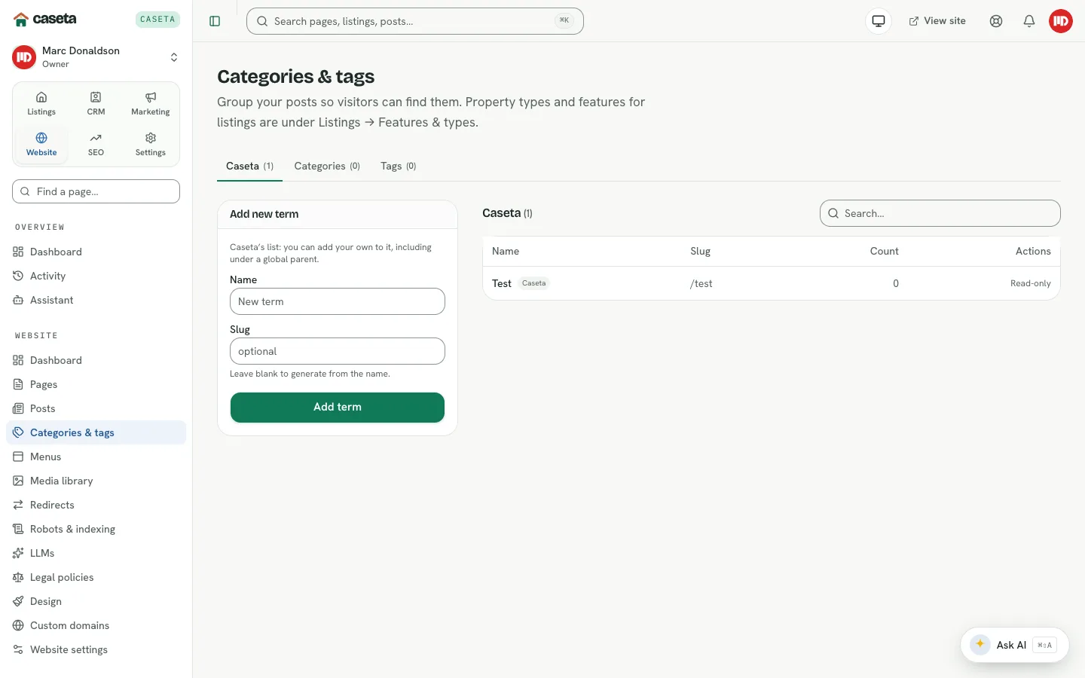The height and width of the screenshot is (678, 1085).
Task: Open View site link
Action: click(937, 21)
